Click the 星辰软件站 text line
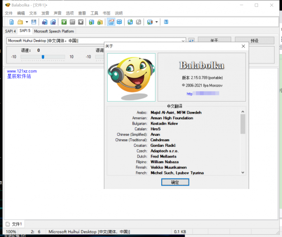Viewport: 282px width, 237px height. tap(19, 76)
